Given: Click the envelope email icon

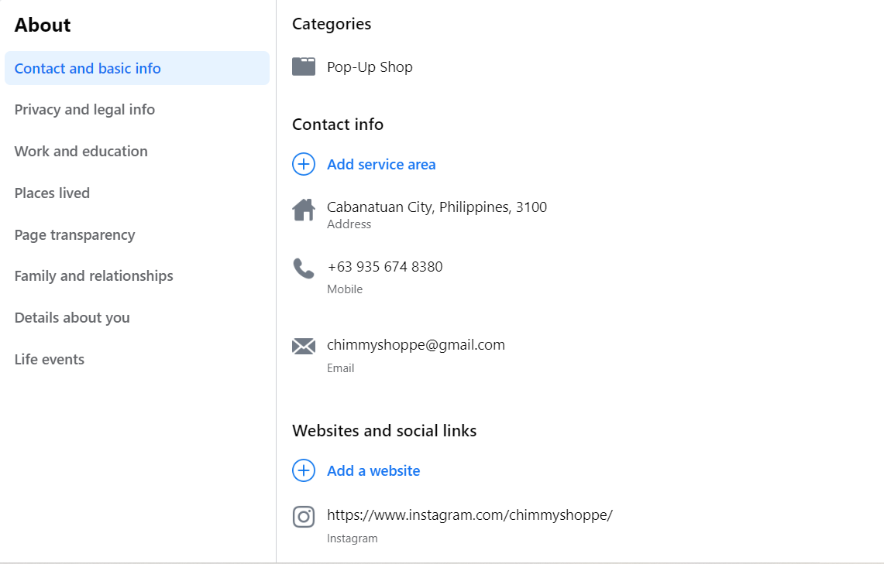Looking at the screenshot, I should (x=304, y=346).
